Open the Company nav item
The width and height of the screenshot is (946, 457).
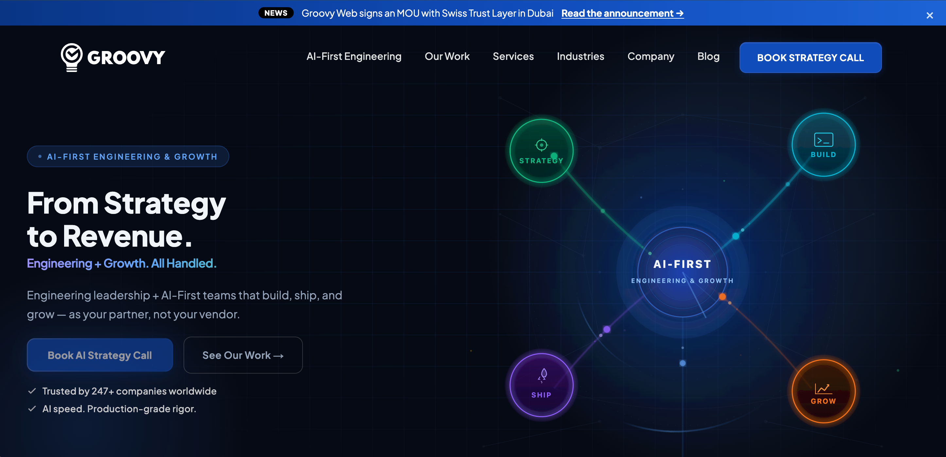click(651, 56)
